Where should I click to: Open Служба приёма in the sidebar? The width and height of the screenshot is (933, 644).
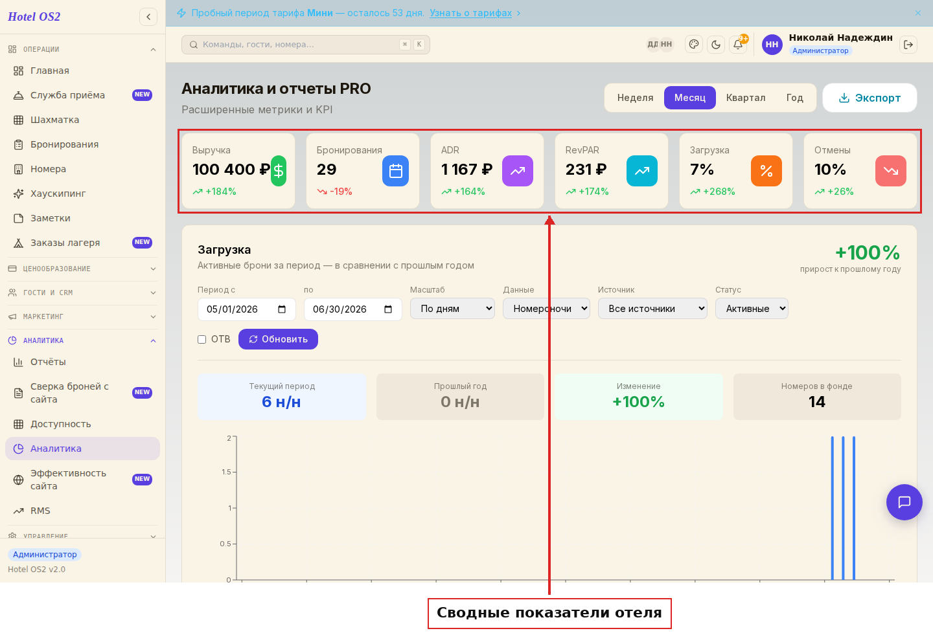82,95
